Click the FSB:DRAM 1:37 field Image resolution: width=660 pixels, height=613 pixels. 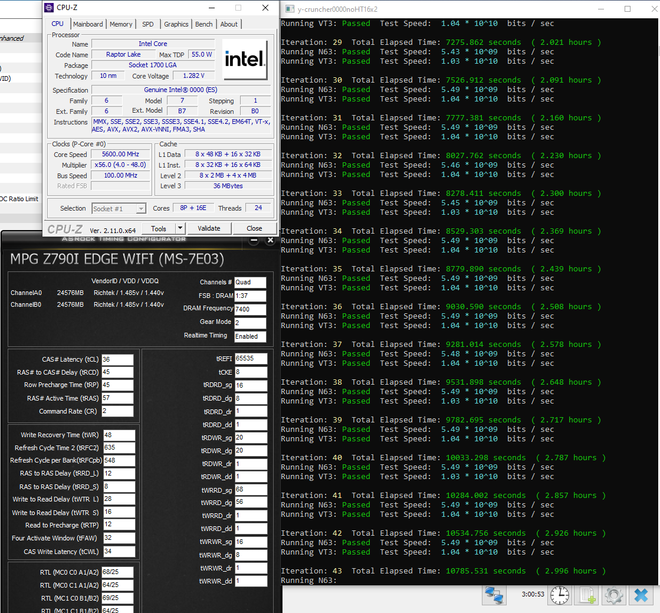click(250, 296)
